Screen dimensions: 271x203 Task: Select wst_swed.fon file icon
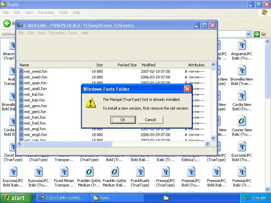pos(21,71)
